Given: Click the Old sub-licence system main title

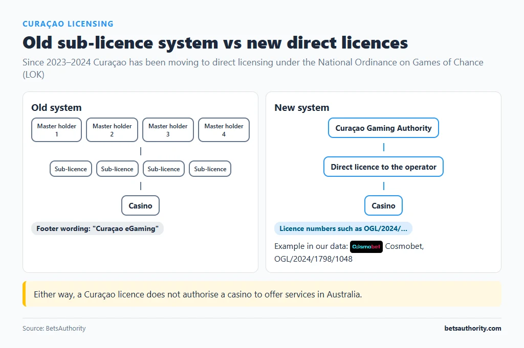Looking at the screenshot, I should click(x=215, y=43).
